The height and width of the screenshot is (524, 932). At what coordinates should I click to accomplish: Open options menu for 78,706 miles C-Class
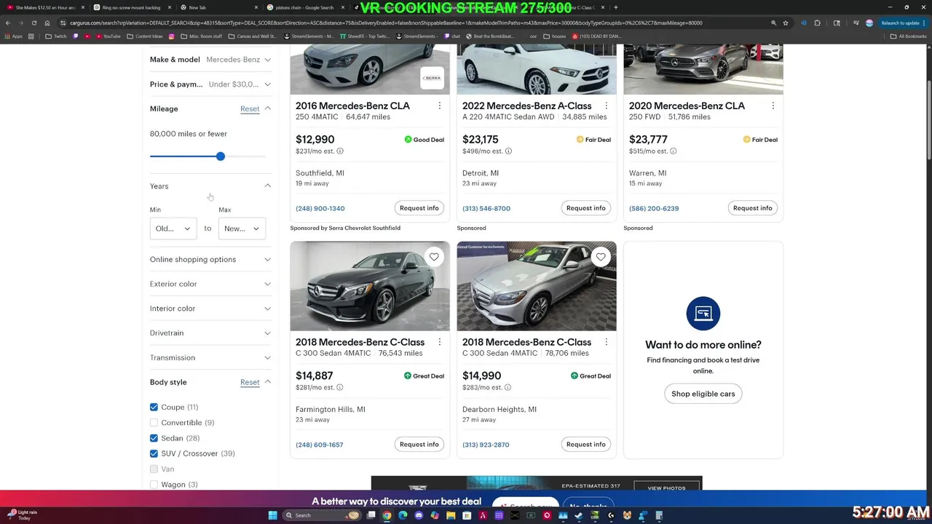click(607, 342)
